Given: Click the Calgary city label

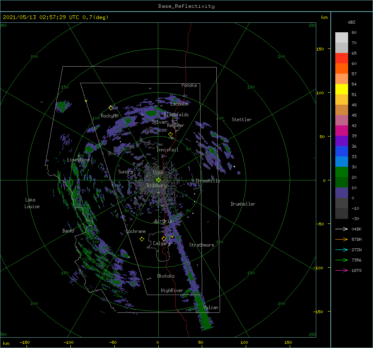Looking at the screenshot, I should click(x=162, y=243).
